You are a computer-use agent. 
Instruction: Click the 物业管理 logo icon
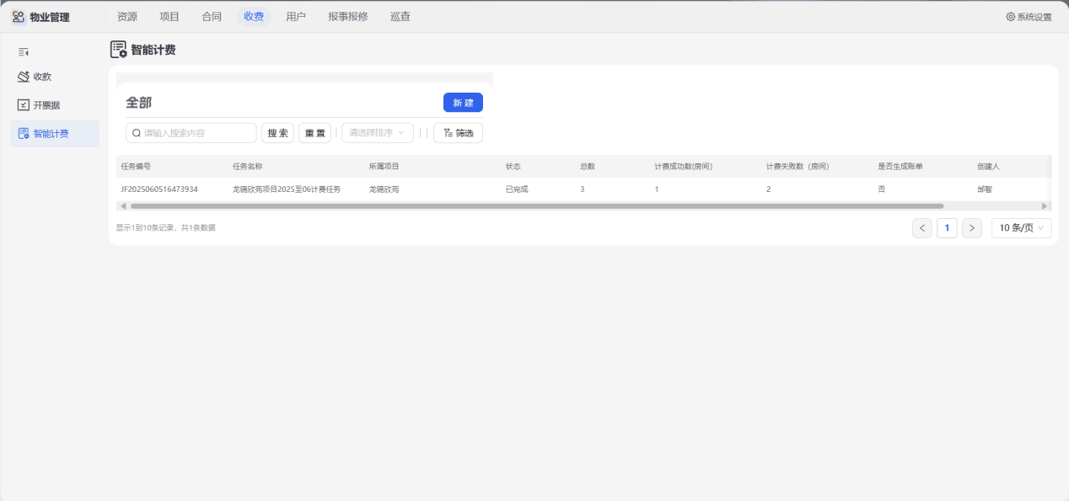coord(18,16)
